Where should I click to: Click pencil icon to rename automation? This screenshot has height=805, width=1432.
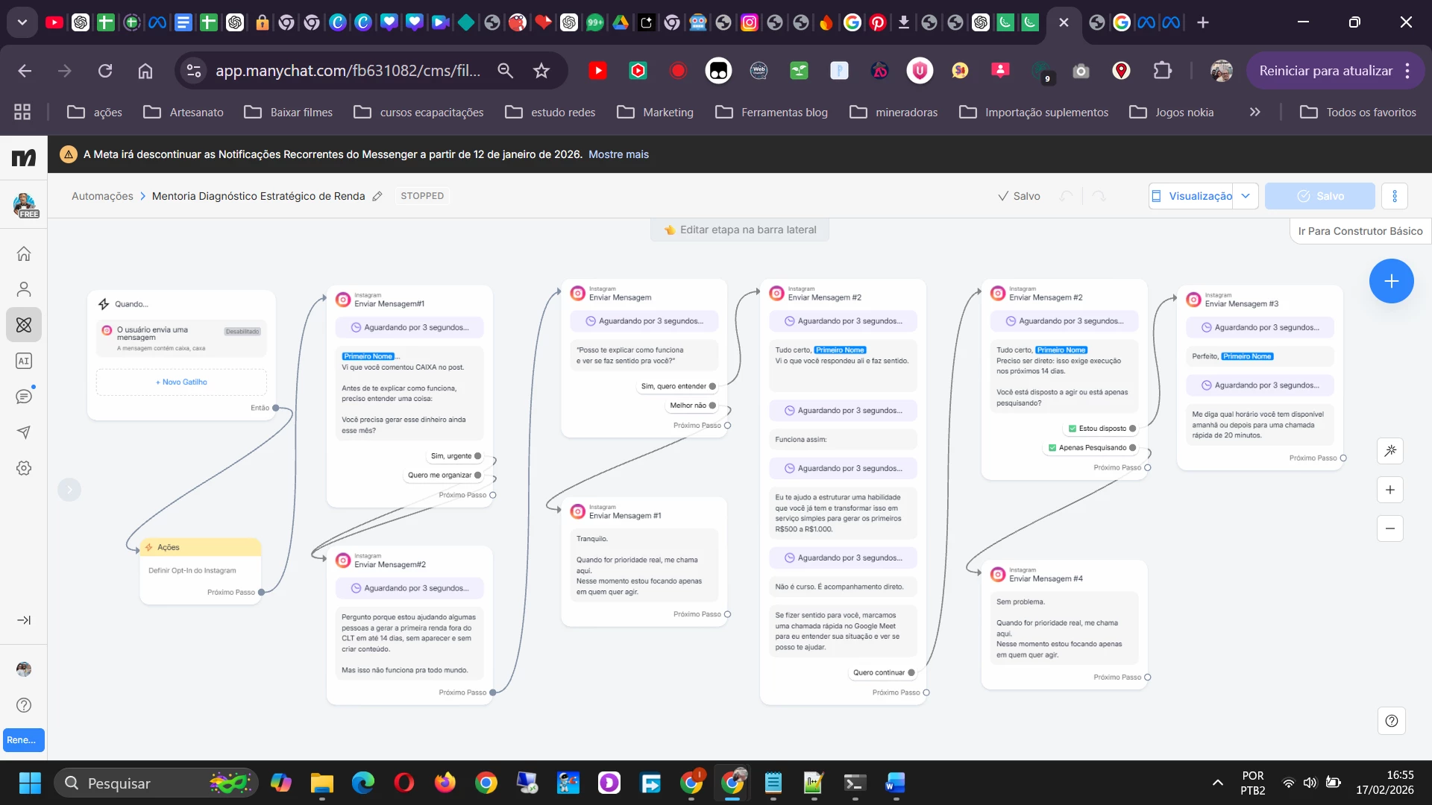pyautogui.click(x=377, y=196)
